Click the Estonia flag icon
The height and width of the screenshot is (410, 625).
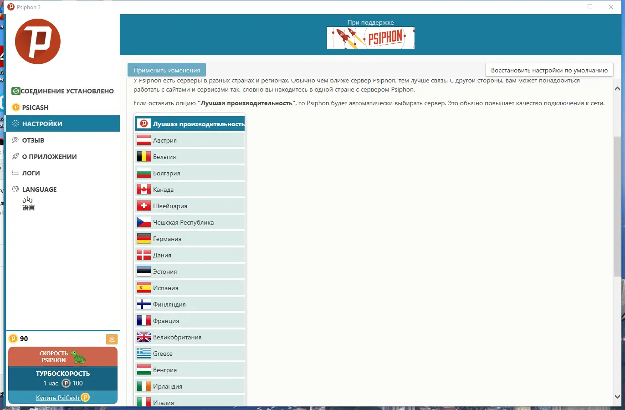144,272
